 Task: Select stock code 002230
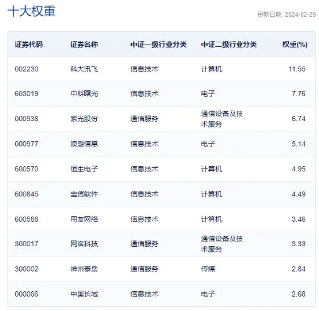[27, 69]
